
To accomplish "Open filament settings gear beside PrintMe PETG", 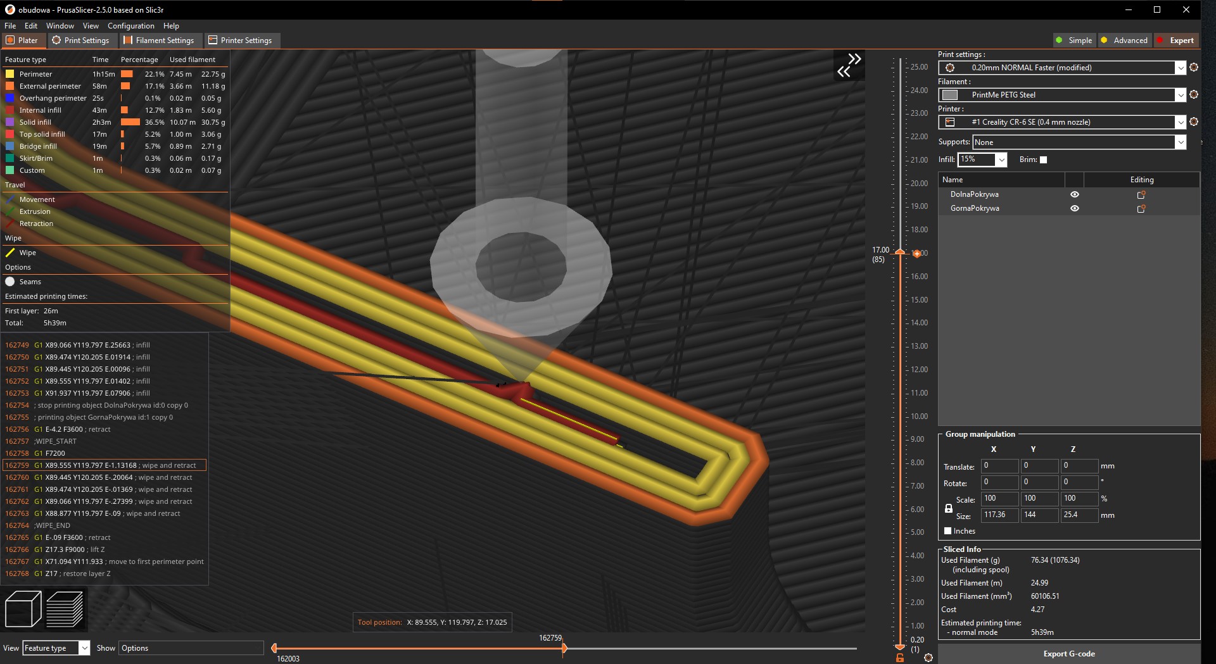I will (x=1194, y=94).
